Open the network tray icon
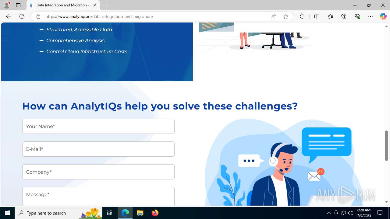 tap(343, 213)
